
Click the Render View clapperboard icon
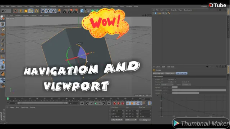pos(65,11)
